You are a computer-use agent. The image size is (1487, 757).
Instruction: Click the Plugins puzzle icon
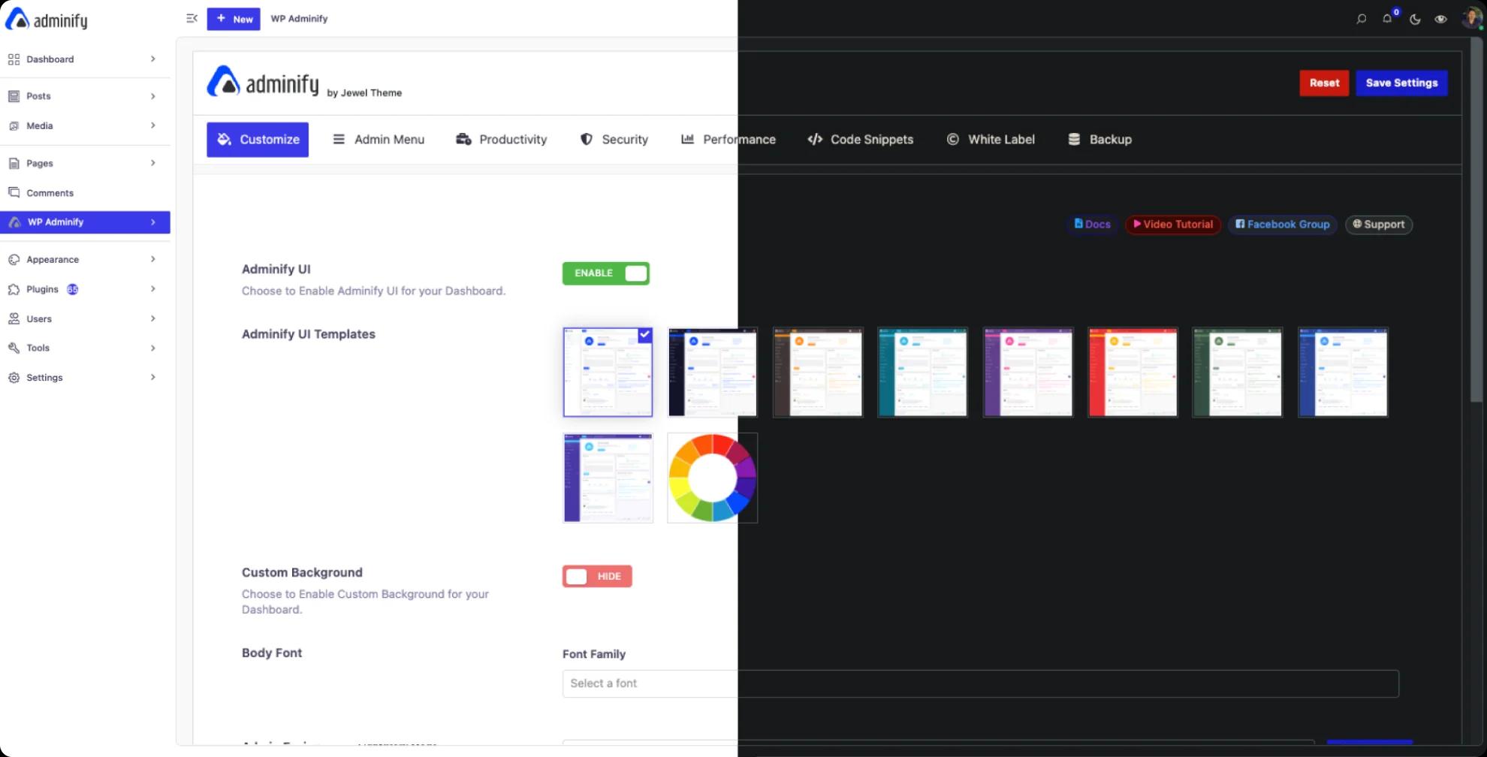(x=14, y=289)
